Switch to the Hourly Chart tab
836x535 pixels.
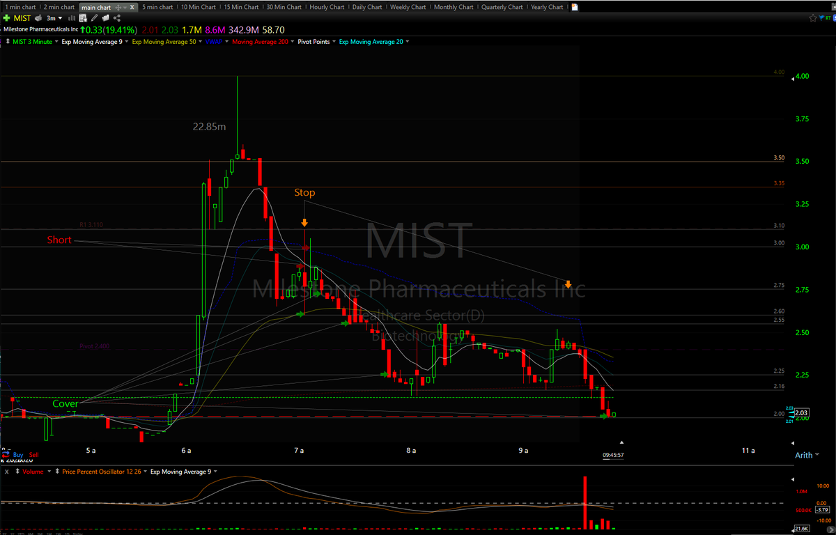[327, 7]
